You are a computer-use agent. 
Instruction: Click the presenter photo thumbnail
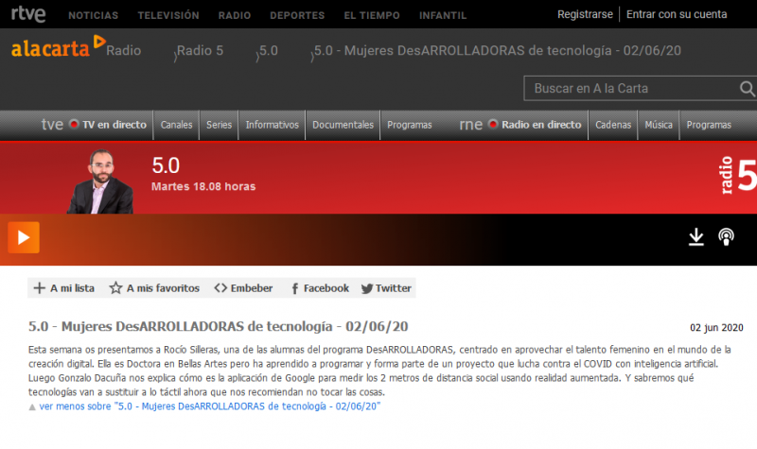tap(100, 181)
